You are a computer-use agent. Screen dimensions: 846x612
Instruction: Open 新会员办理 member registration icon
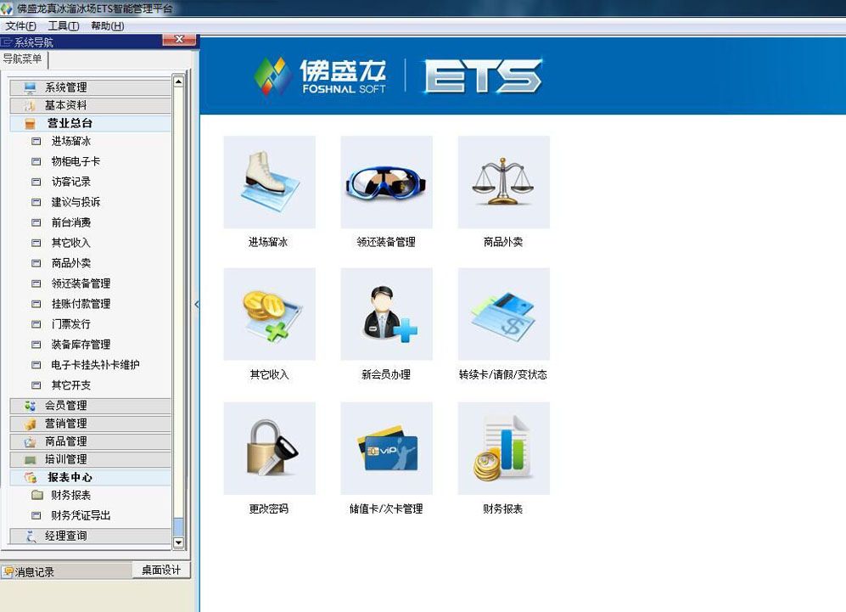coord(386,313)
